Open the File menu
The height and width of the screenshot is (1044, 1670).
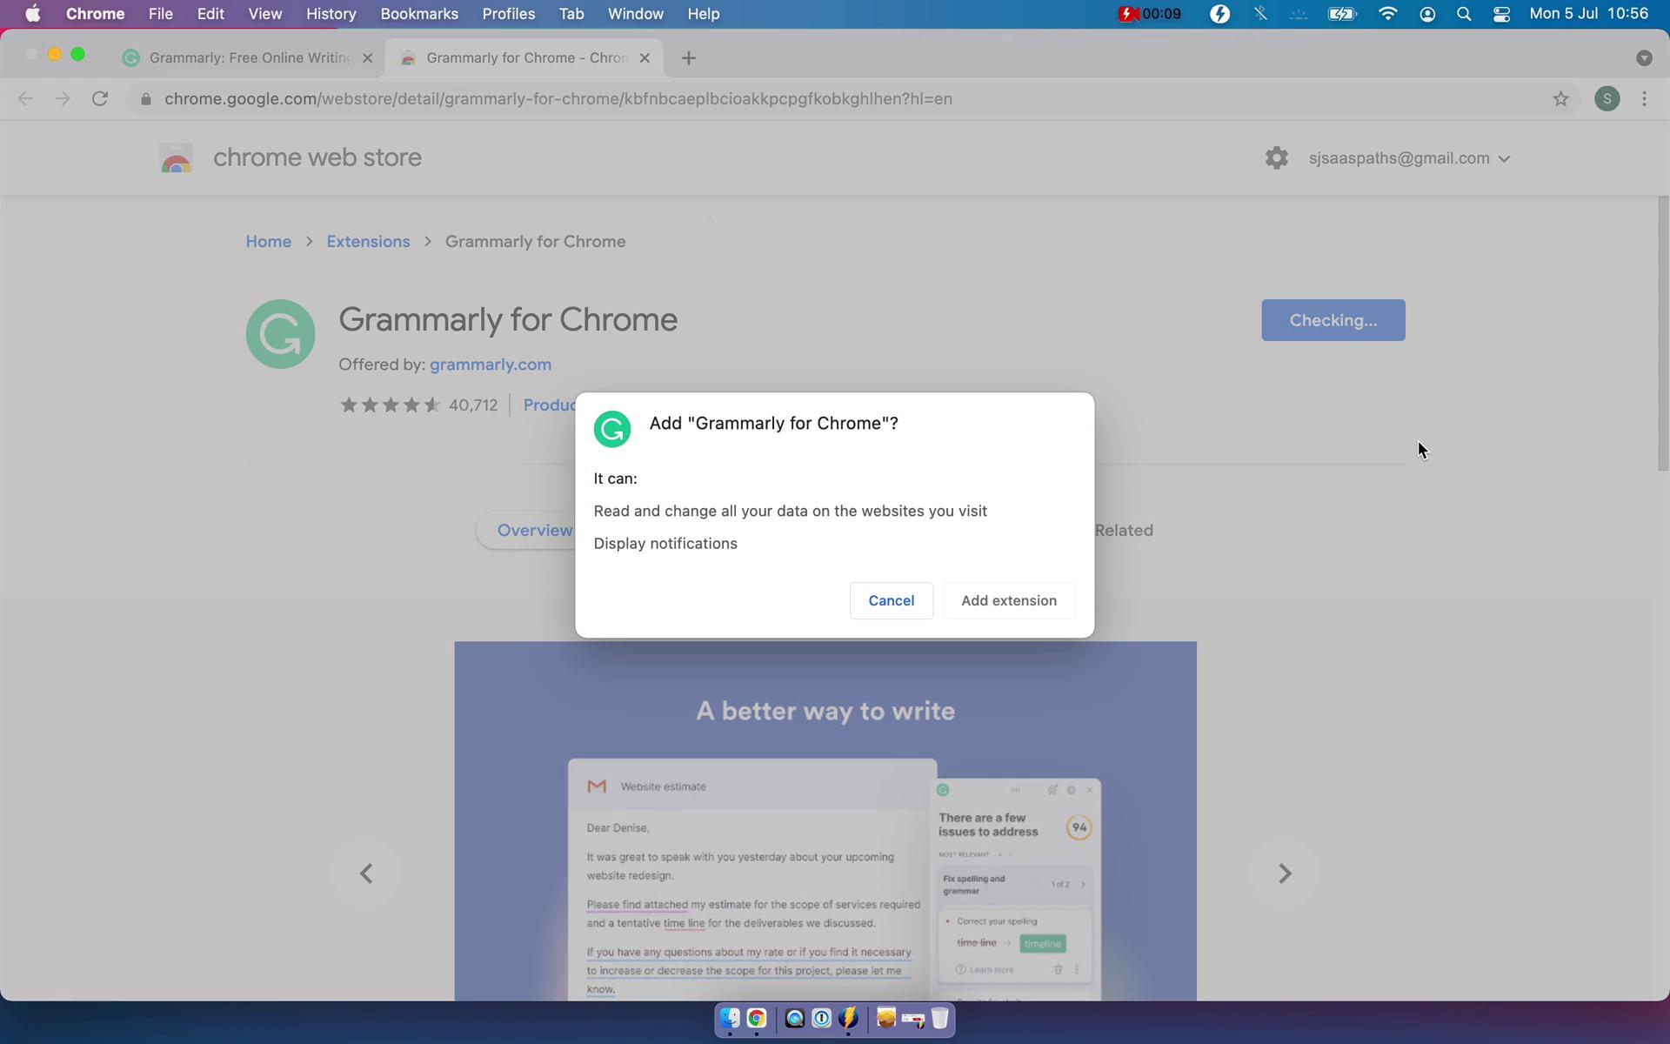pyautogui.click(x=160, y=14)
